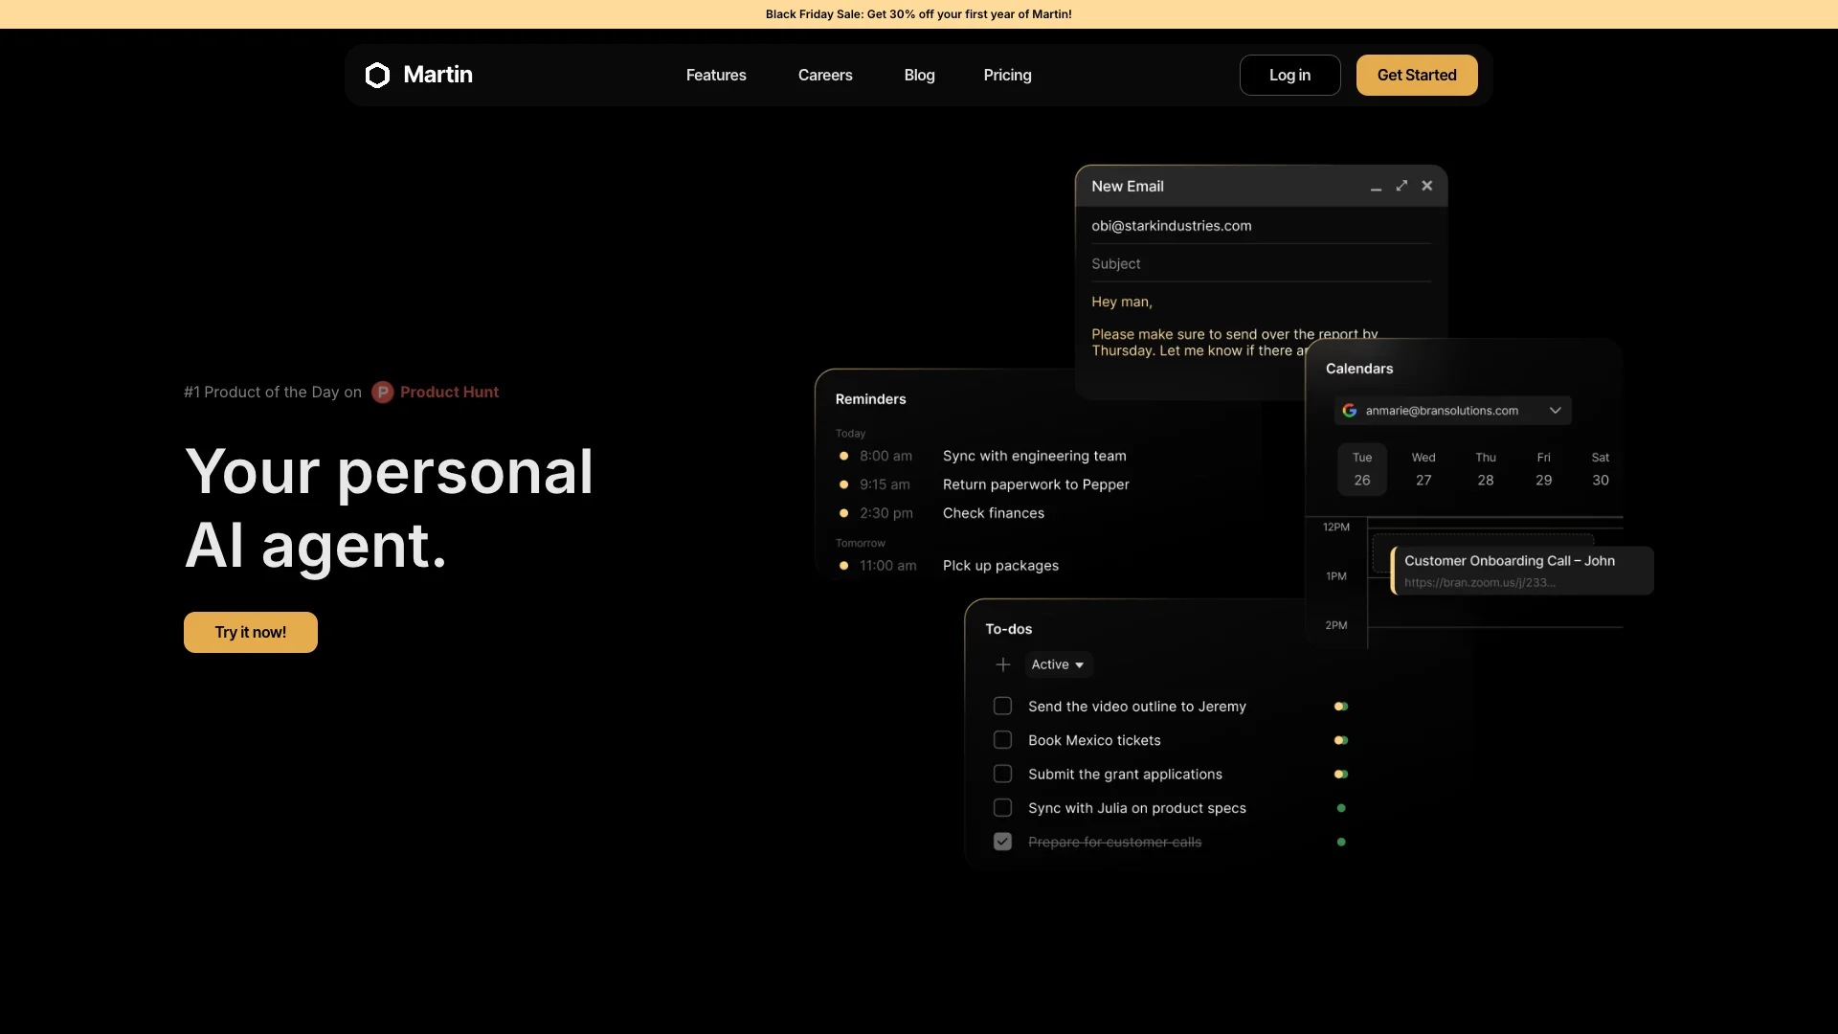Click the Black Friday Sale banner

point(919,14)
